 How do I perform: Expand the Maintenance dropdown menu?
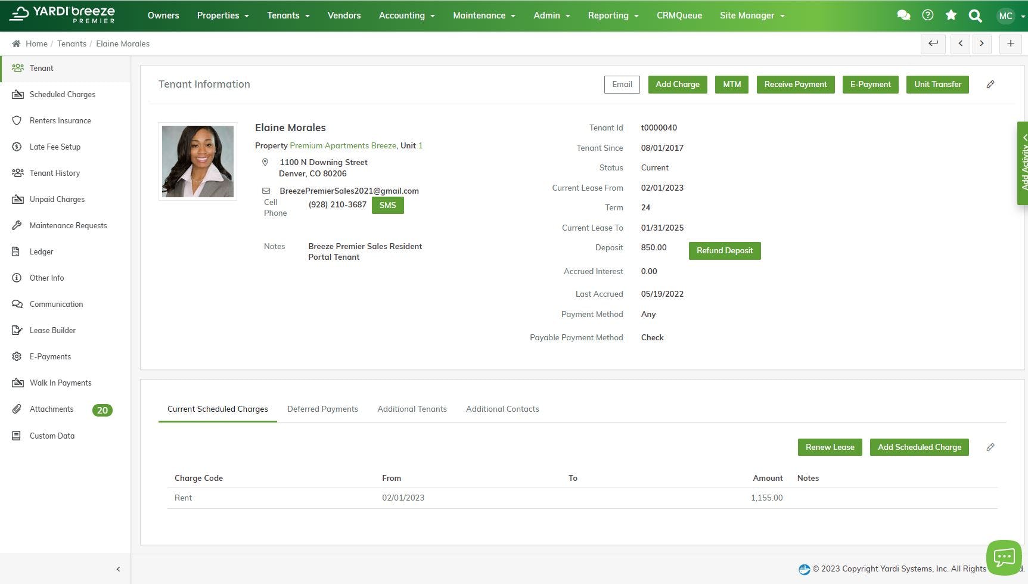(484, 15)
